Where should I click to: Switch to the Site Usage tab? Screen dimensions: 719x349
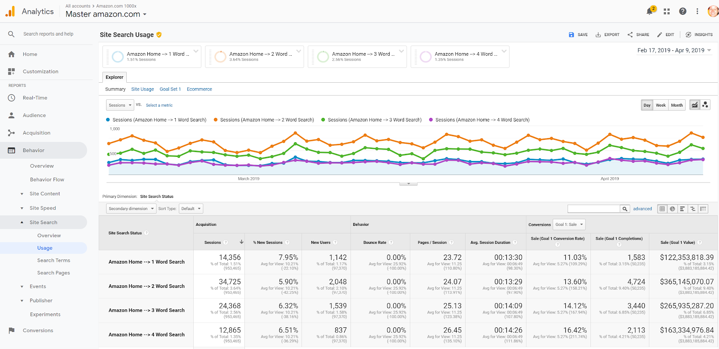(x=142, y=89)
